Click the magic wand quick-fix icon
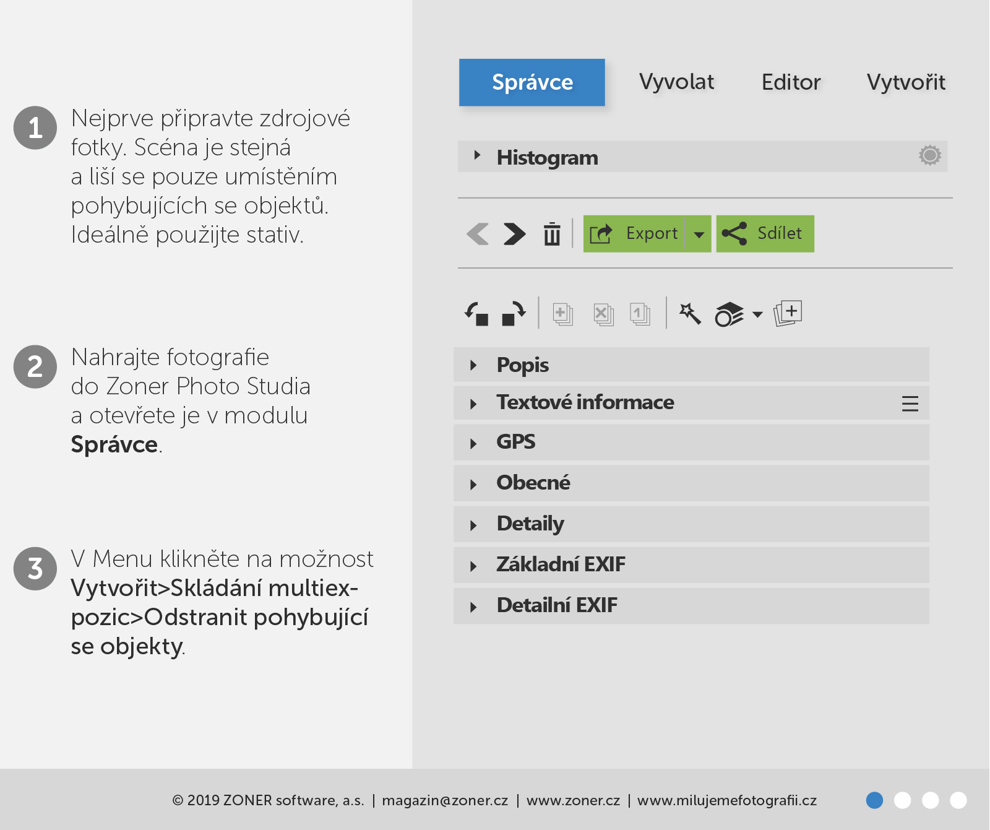Image resolution: width=990 pixels, height=830 pixels. pos(690,314)
